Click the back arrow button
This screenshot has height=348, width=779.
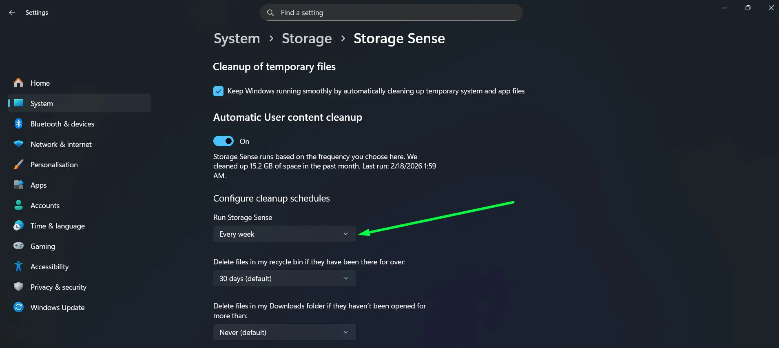click(12, 13)
